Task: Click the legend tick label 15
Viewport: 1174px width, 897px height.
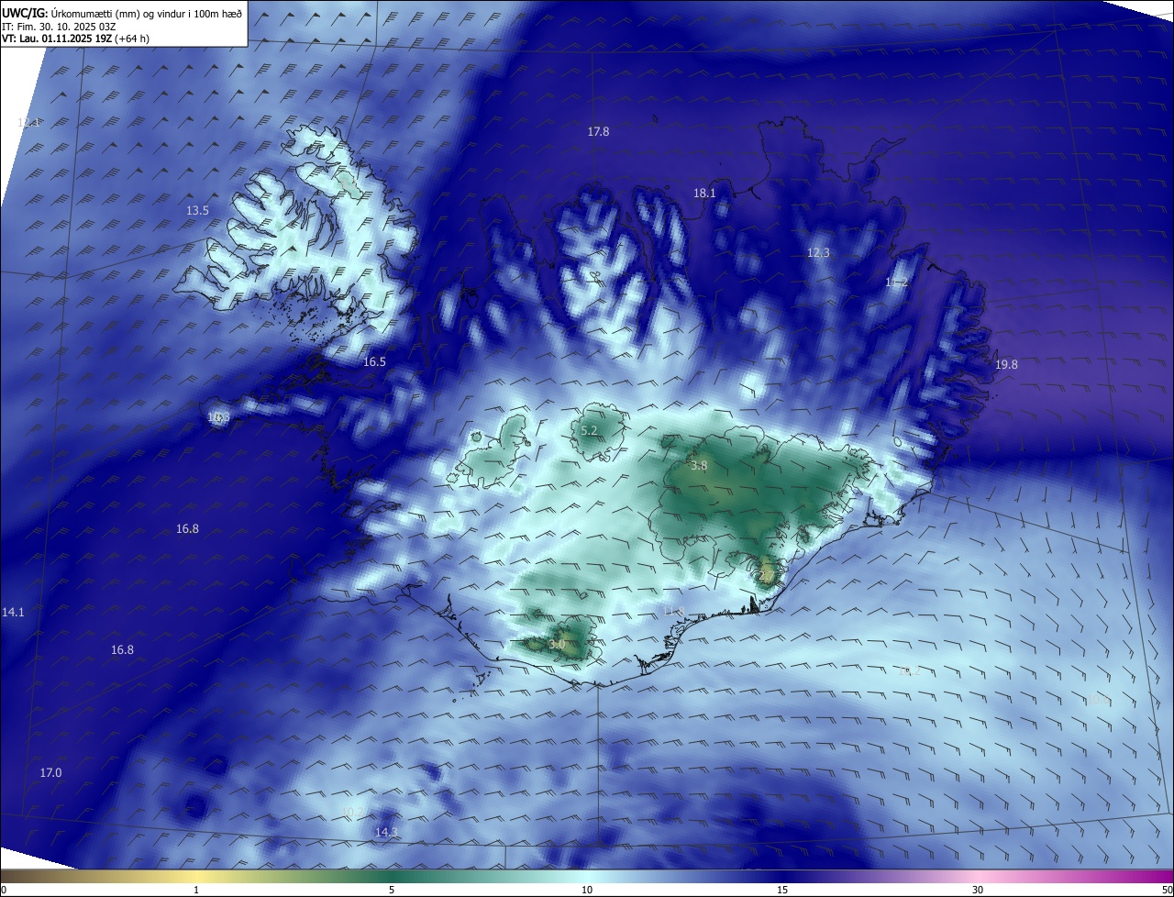Action: point(782,890)
